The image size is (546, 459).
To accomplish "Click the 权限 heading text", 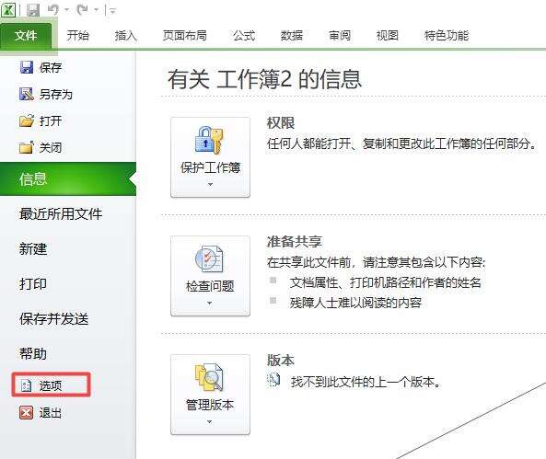I will pyautogui.click(x=281, y=123).
